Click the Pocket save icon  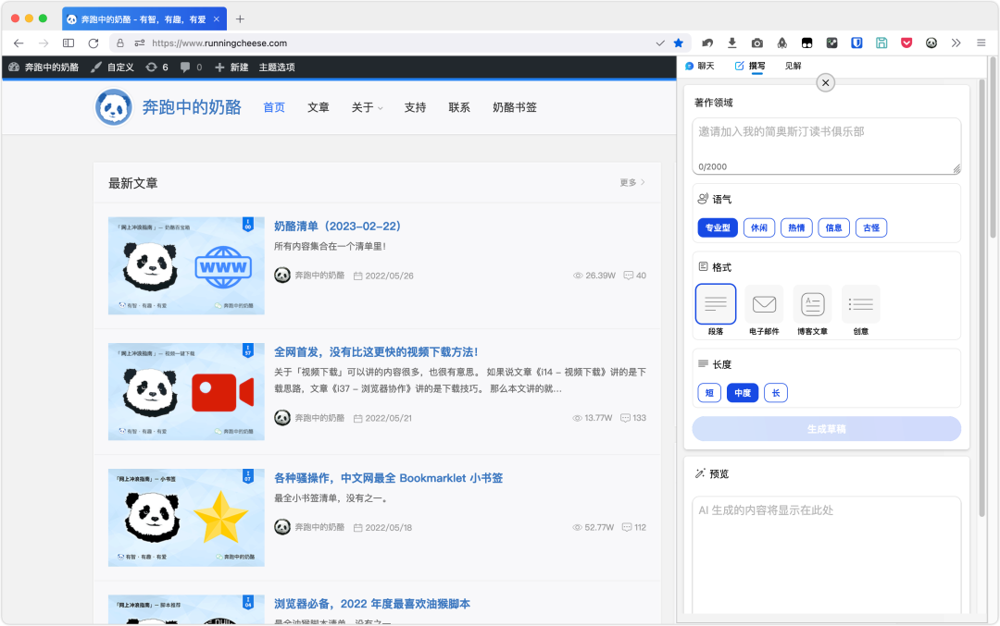click(x=906, y=43)
